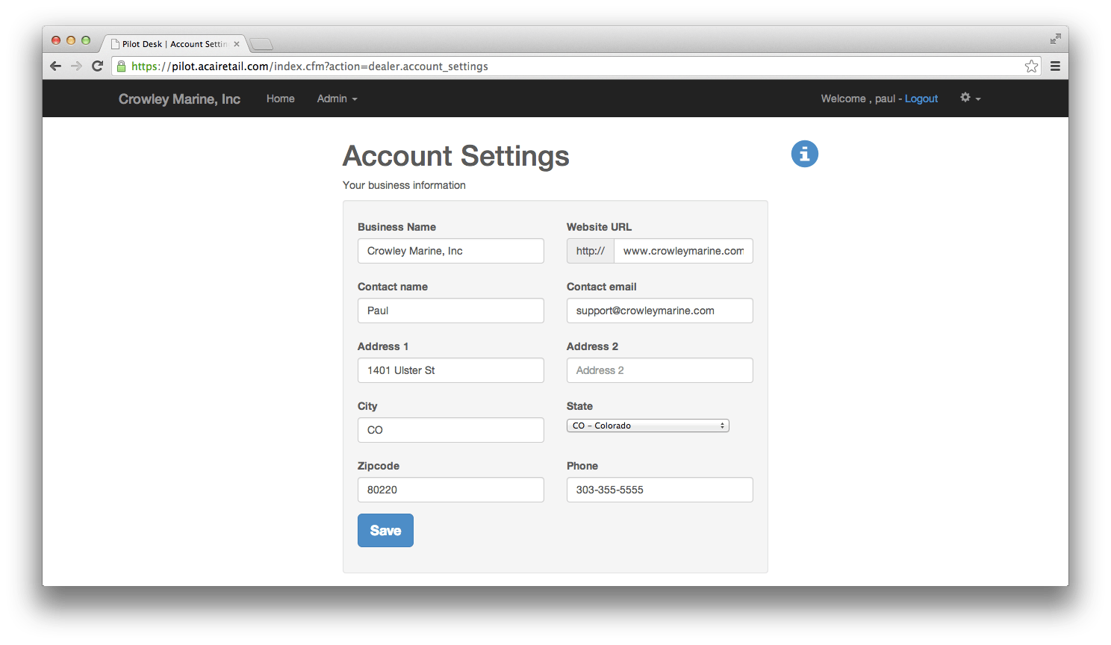Click the Crowley Marine, Inc brand link
This screenshot has height=645, width=1111.
[179, 99]
